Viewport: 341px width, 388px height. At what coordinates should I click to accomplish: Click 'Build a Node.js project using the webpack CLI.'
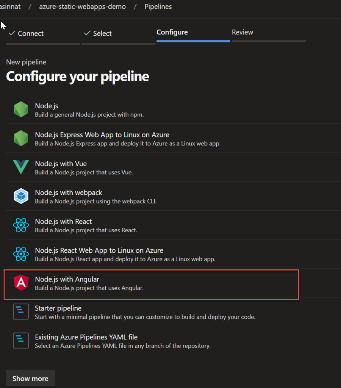point(96,202)
